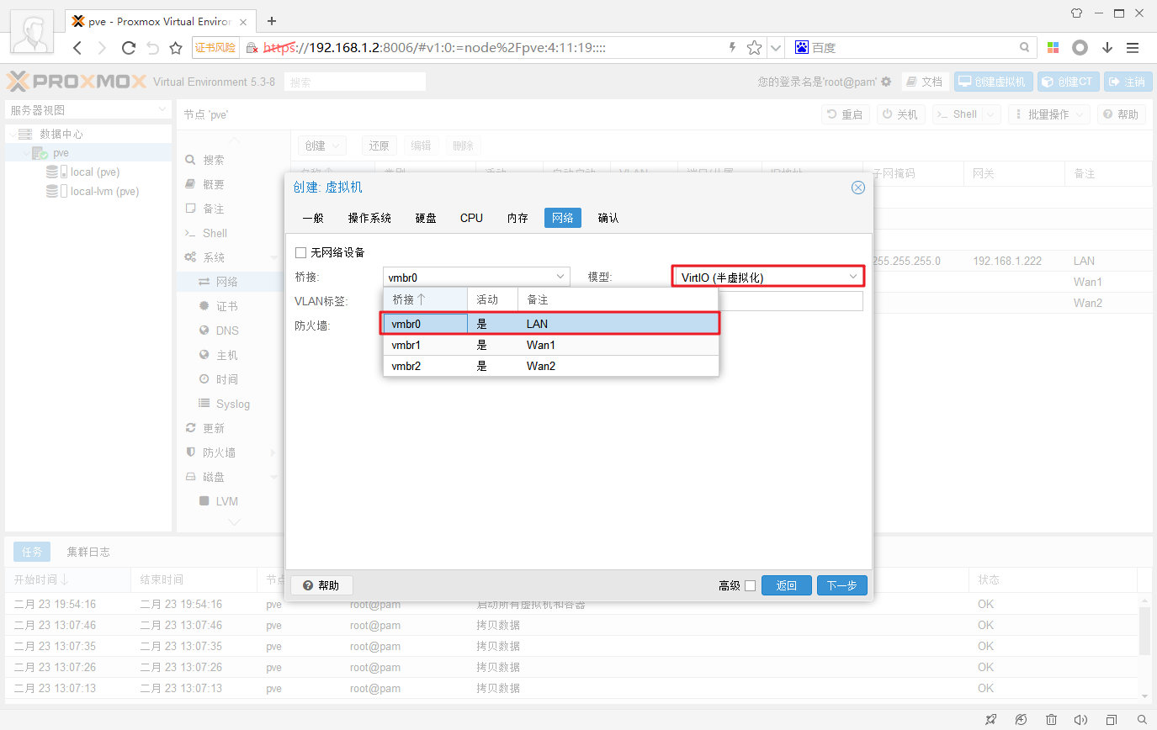Click the trash icon in browser status bar
This screenshot has width=1157, height=730.
click(1051, 720)
